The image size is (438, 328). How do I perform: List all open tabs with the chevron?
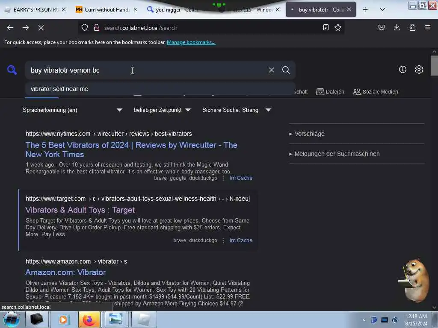tap(382, 10)
